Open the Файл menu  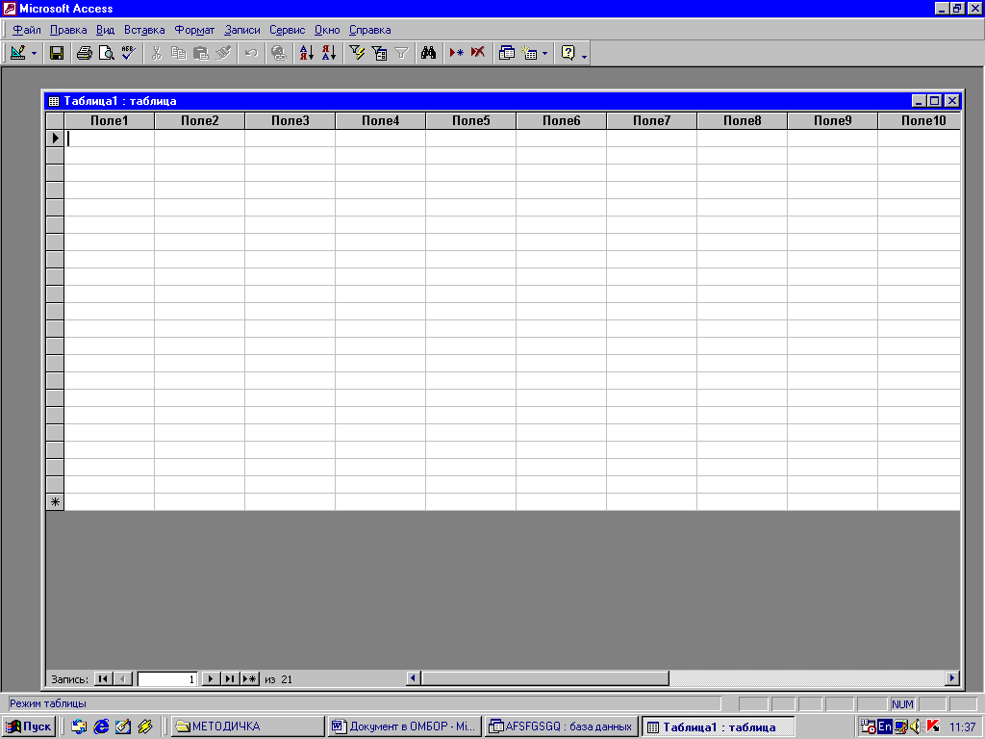point(27,30)
